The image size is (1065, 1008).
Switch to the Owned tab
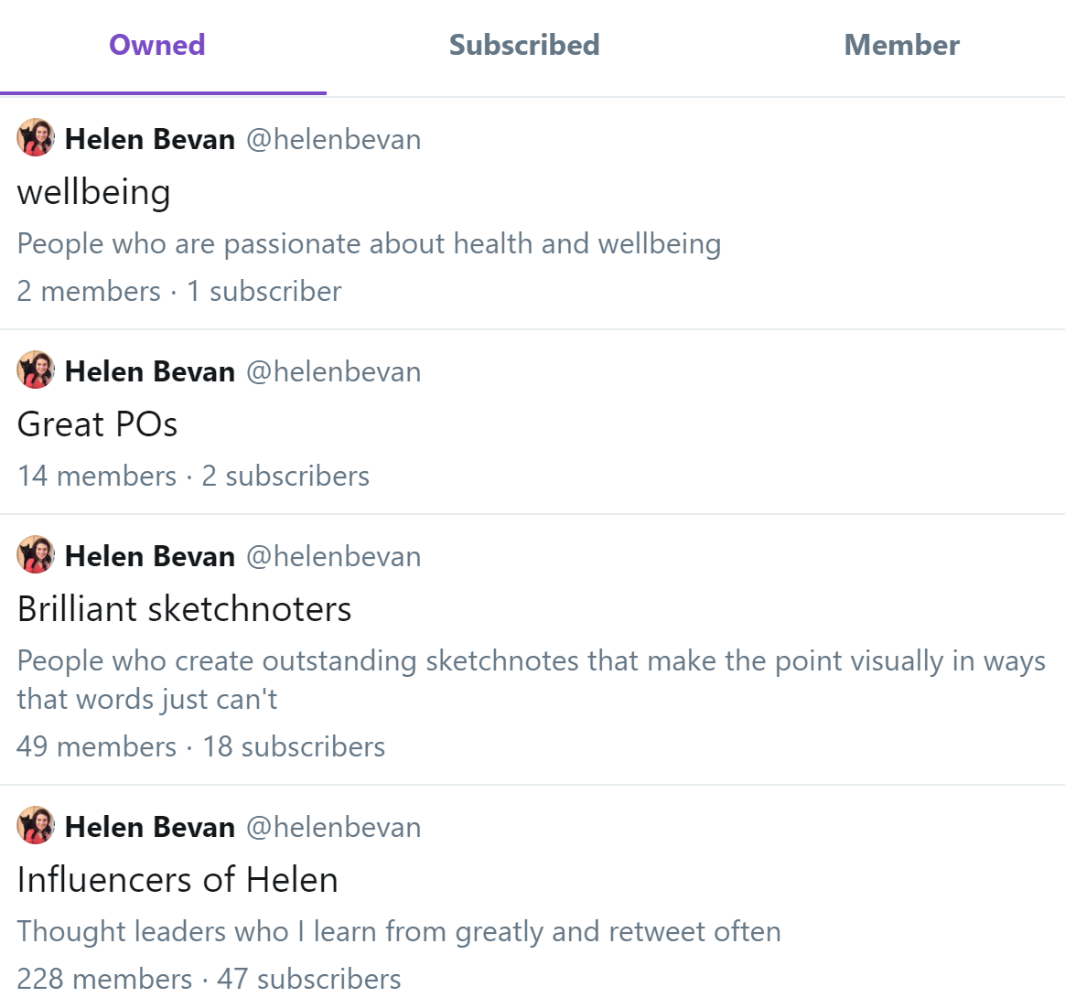pos(156,46)
